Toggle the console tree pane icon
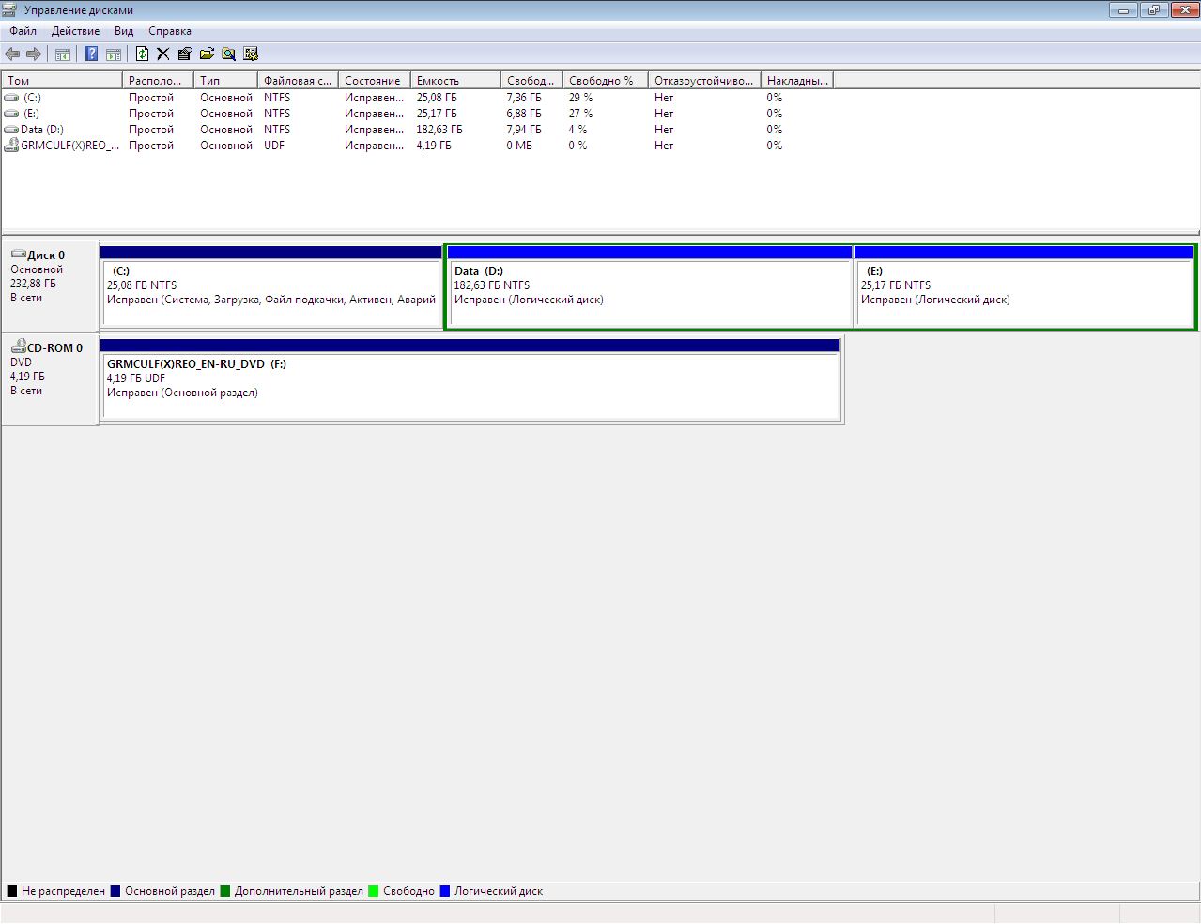 coord(63,54)
